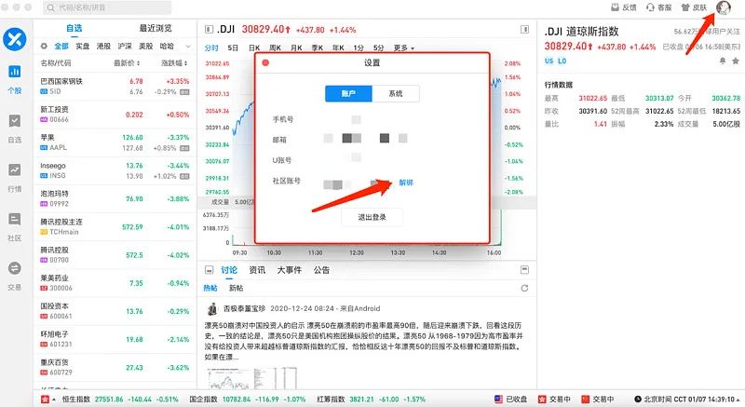This screenshot has height=407, width=745.
Task: Click the 退出登录 logout button
Action: point(372,217)
